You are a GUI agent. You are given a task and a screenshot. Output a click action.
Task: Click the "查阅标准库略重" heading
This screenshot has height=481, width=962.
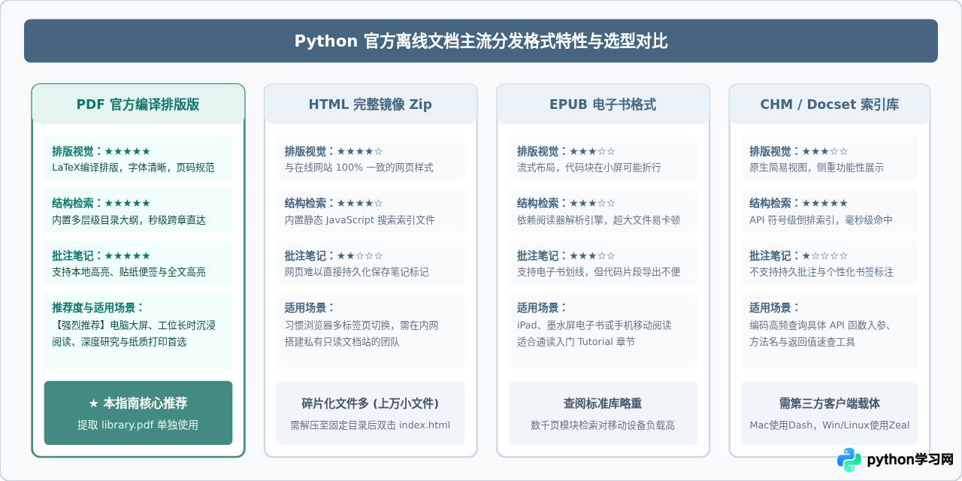[x=603, y=403]
